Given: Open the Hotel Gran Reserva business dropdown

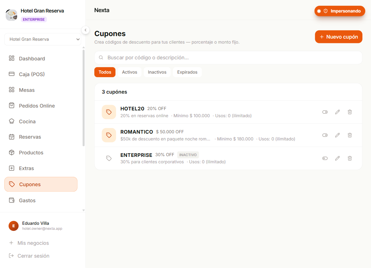Looking at the screenshot, I should pos(43,39).
